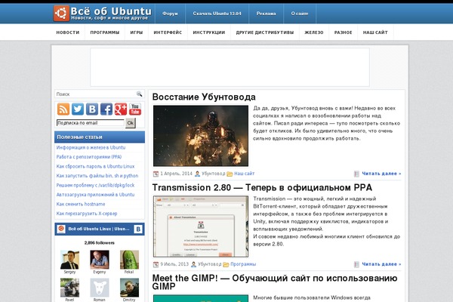Open Sergey's follower avatar
Screen dimensions: 453x302
[x=69, y=260]
